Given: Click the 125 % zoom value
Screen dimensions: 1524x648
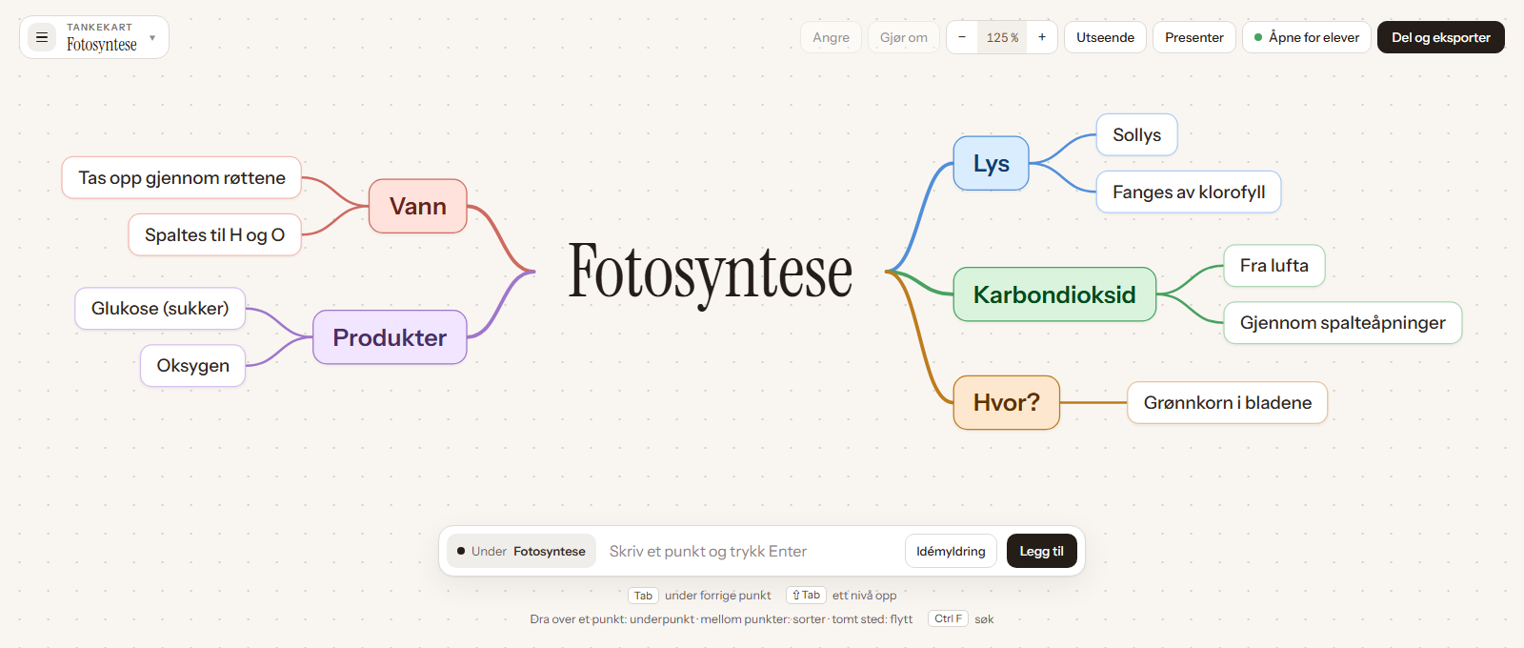Looking at the screenshot, I should click(1002, 37).
